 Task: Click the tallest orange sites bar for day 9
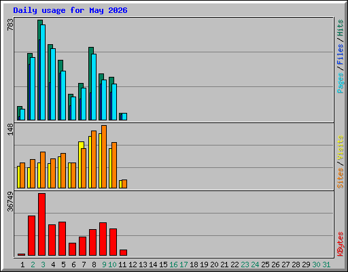(104, 156)
